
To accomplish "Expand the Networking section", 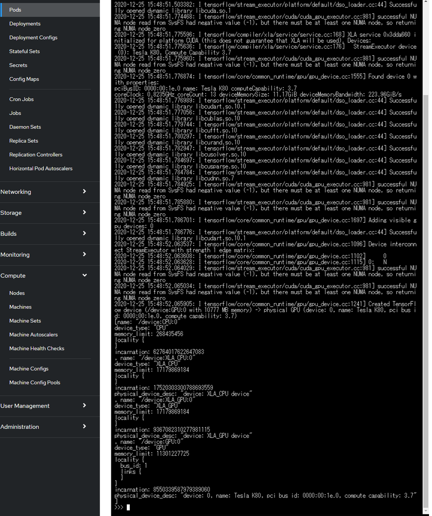I will [50, 192].
